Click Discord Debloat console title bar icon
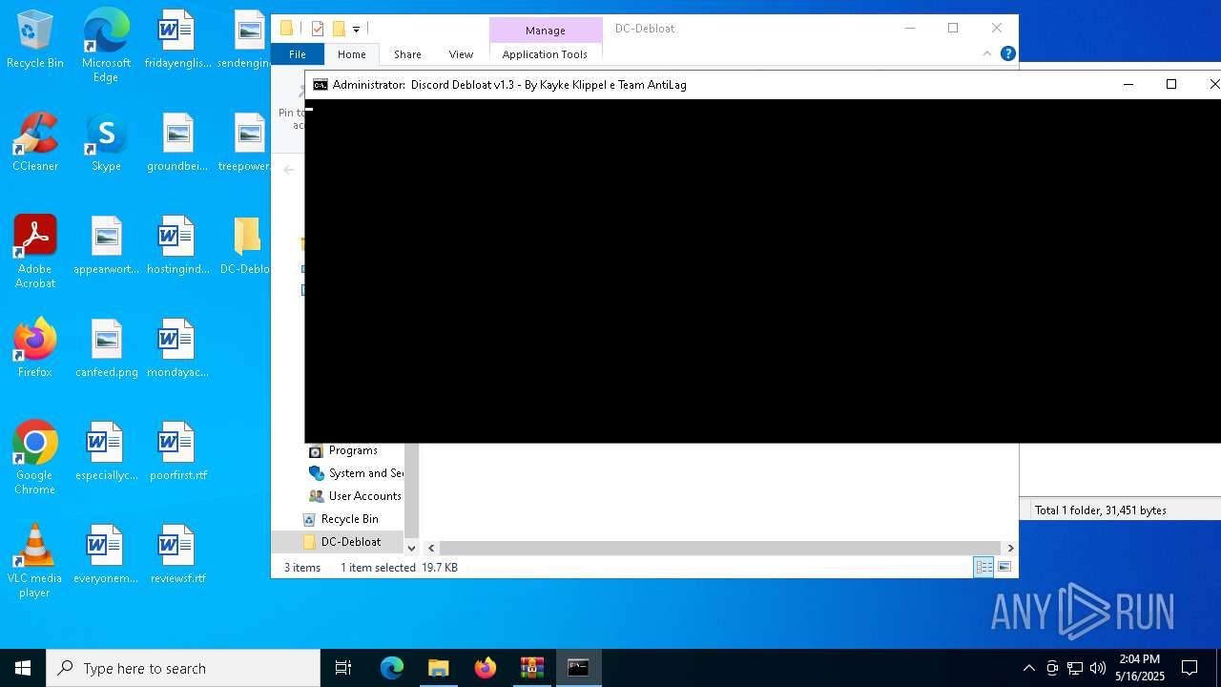 pos(321,85)
